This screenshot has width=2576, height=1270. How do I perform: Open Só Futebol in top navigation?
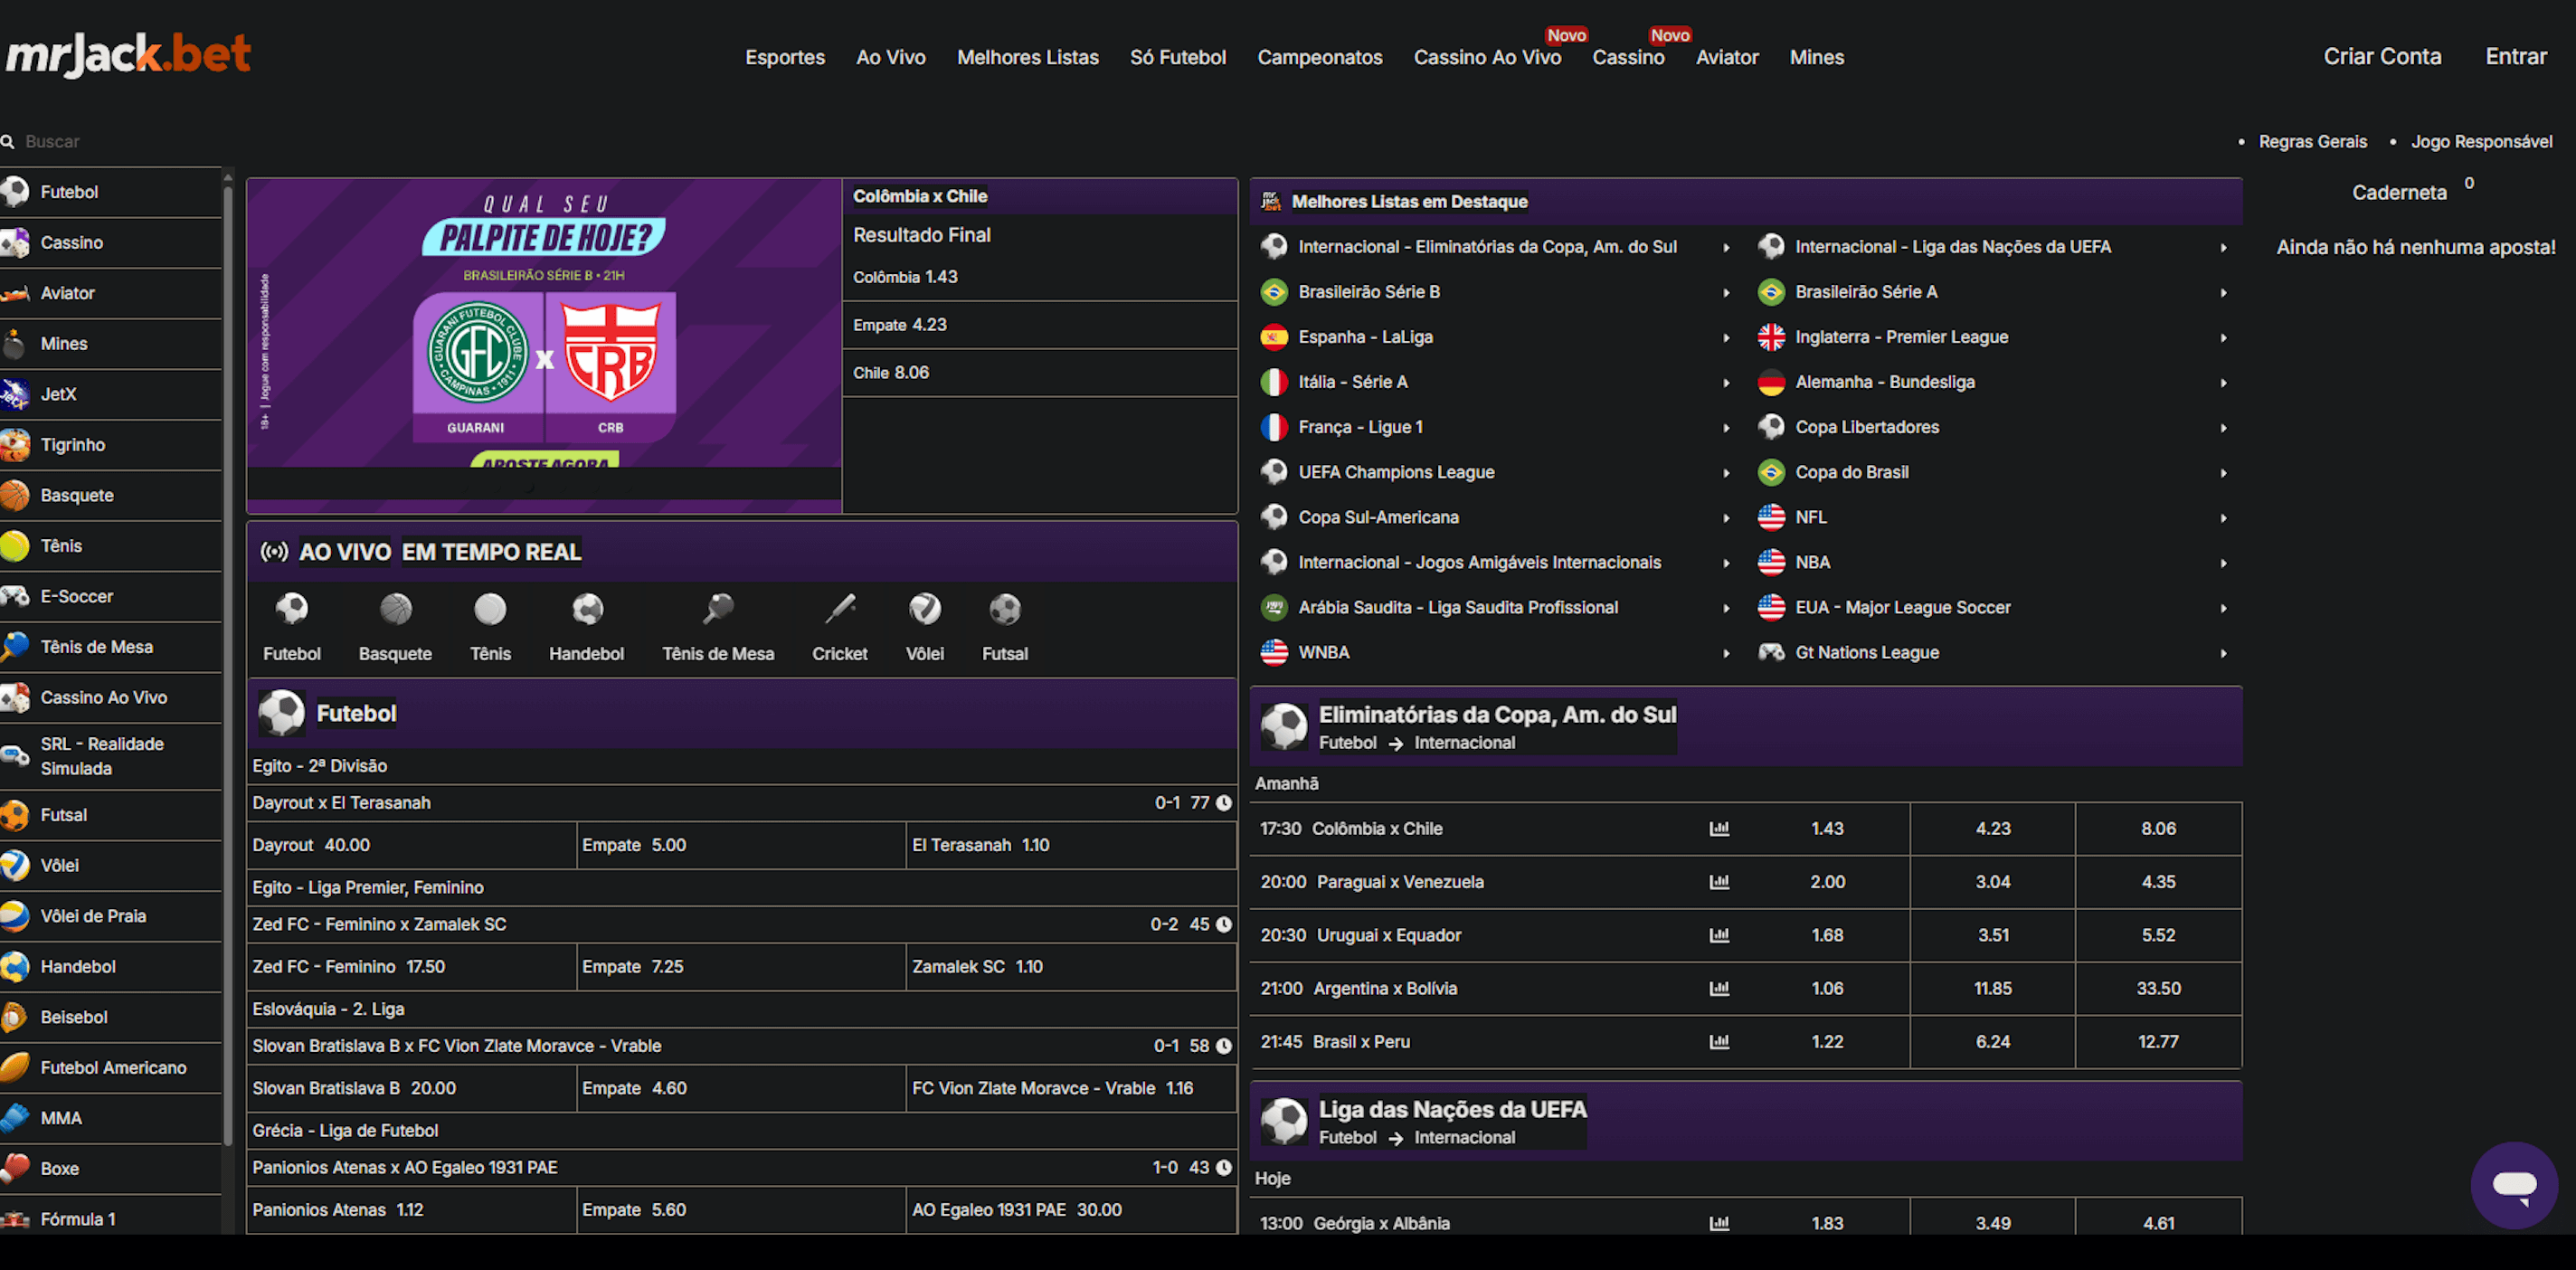[x=1178, y=57]
